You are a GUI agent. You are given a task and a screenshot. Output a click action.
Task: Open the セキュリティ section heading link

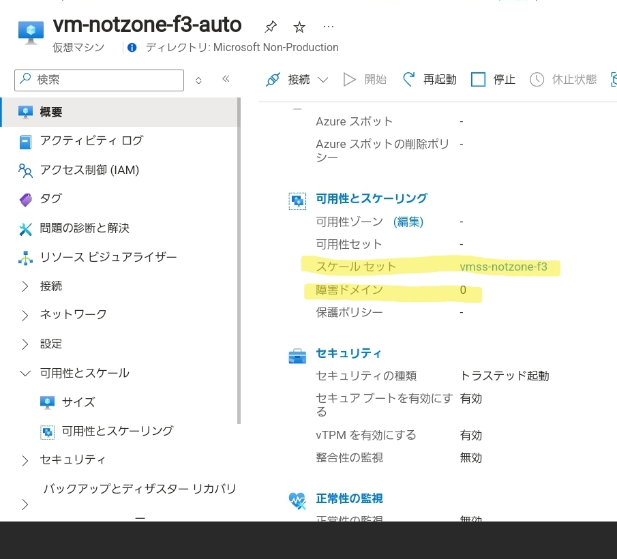[348, 353]
